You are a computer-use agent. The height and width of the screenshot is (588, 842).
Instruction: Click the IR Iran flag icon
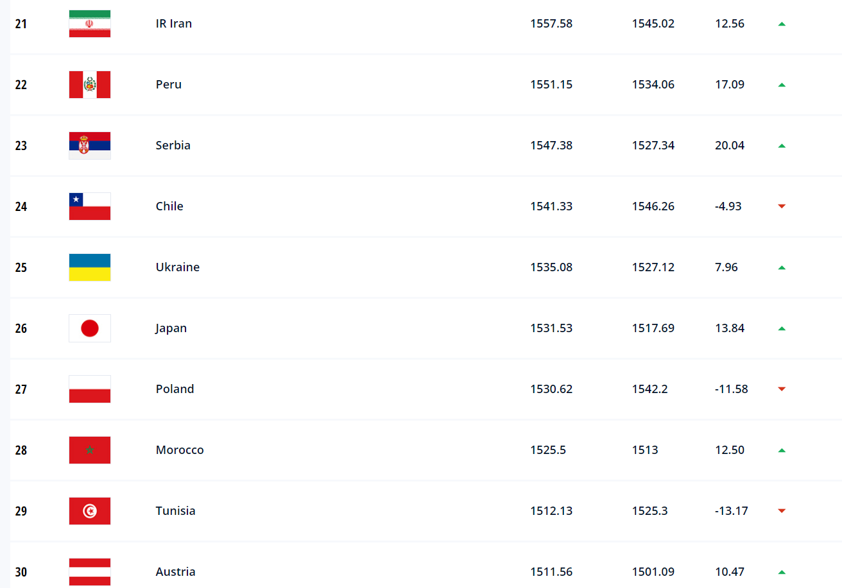click(x=90, y=24)
